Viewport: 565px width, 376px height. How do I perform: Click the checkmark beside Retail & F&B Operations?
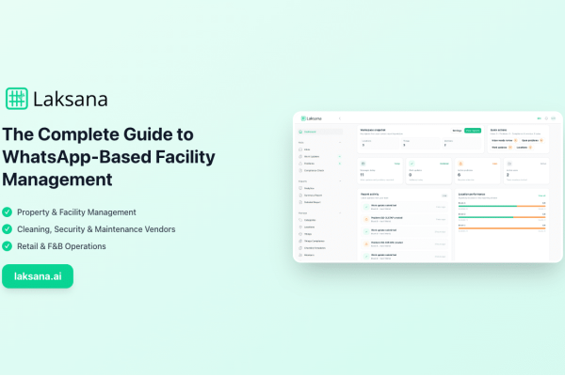click(7, 246)
